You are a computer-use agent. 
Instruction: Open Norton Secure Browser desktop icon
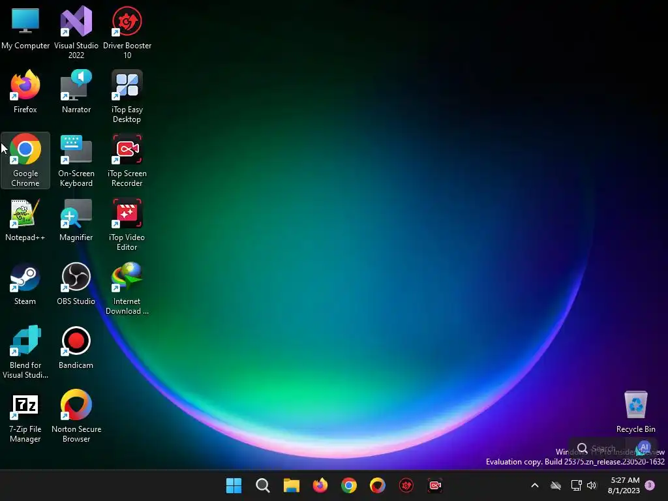(76, 416)
